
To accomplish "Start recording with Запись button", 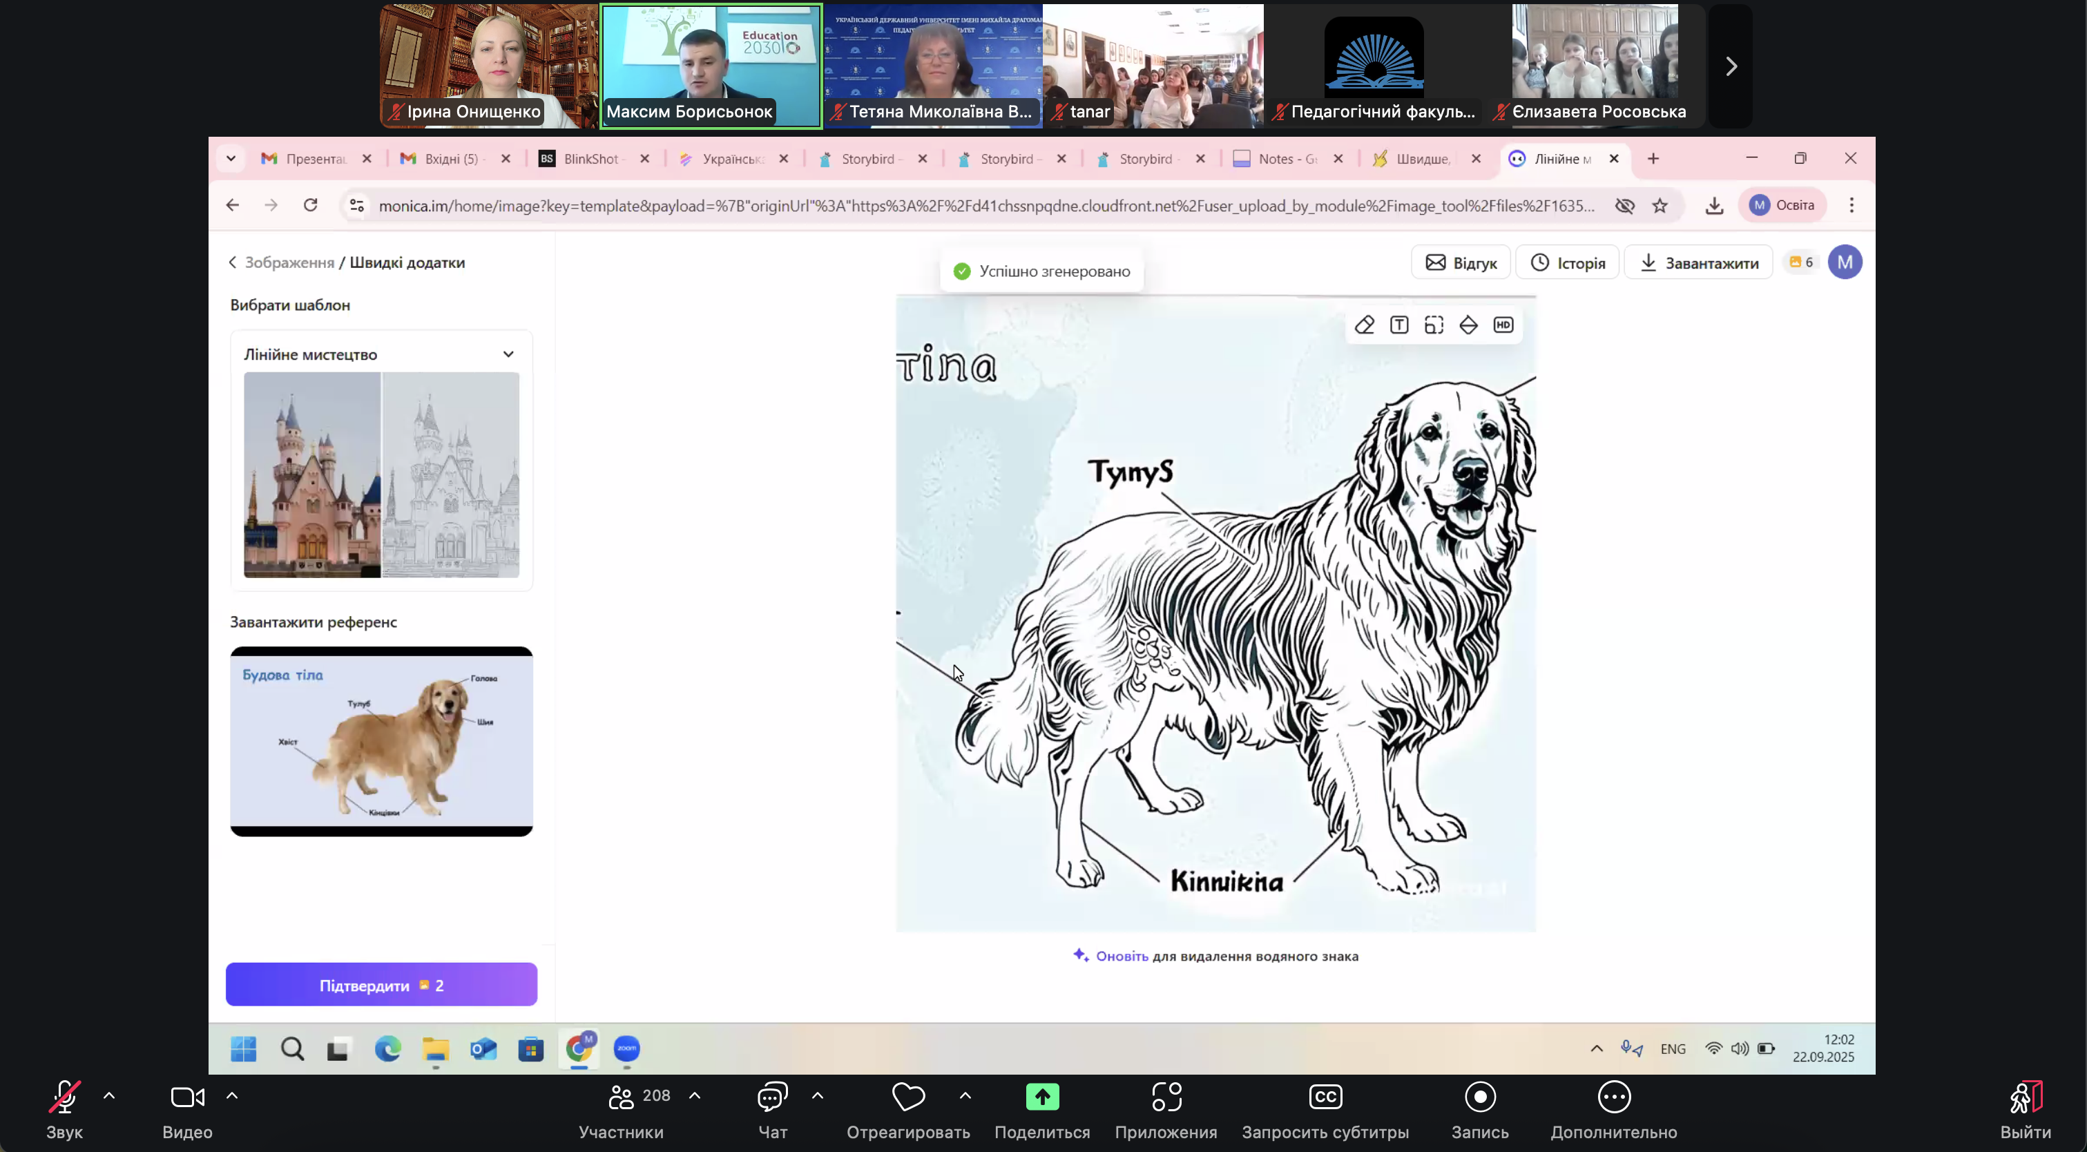I will 1479,1097.
